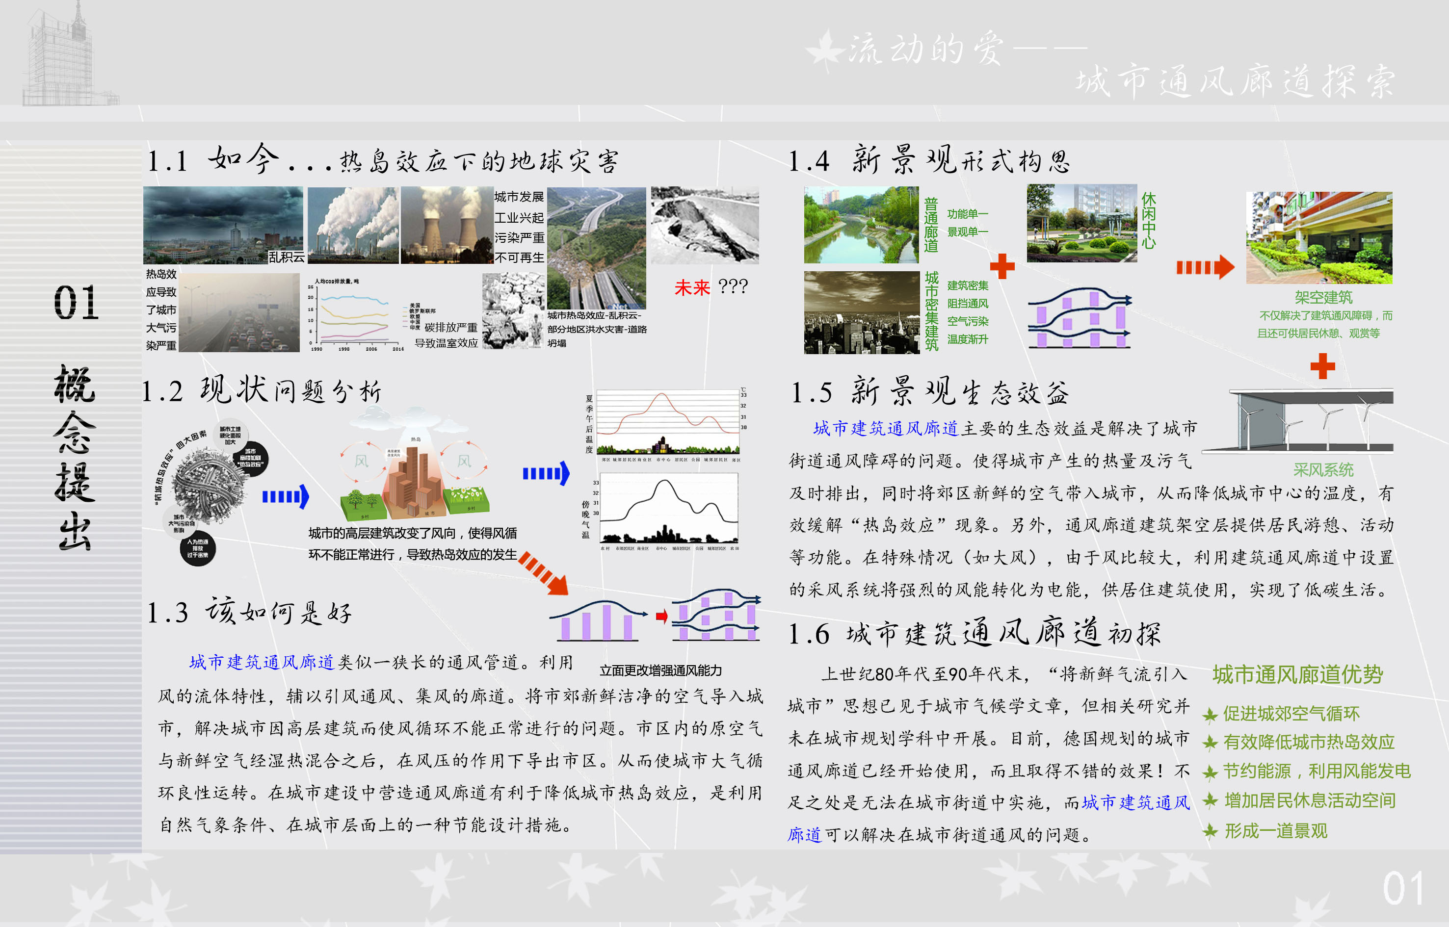Click the vertical green 城市密集建筑 label
Screen dimensions: 1449x927
tap(932, 311)
